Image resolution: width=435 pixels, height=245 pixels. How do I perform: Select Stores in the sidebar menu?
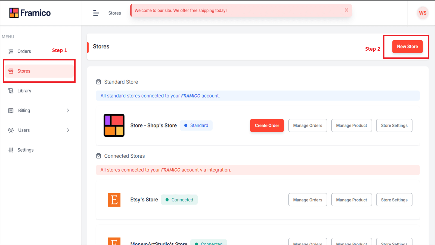[x=39, y=71]
